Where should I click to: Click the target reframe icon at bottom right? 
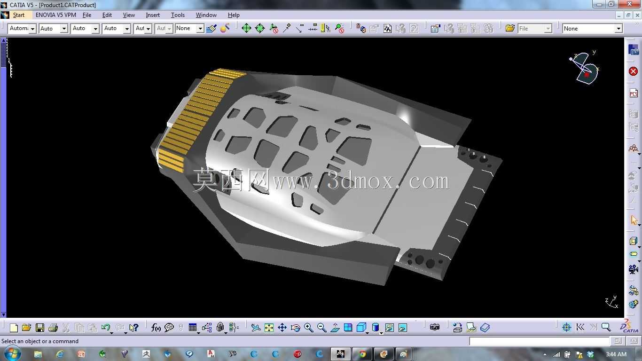566,327
